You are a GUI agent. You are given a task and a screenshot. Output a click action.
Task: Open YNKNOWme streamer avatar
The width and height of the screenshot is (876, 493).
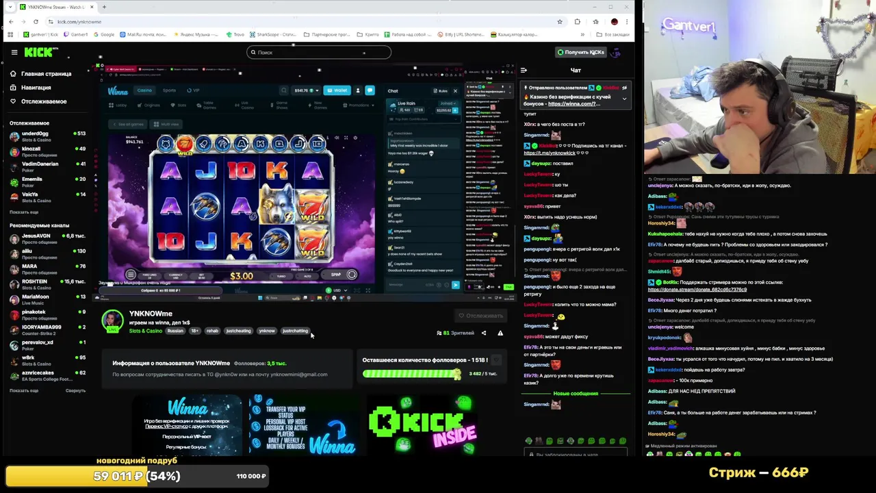tap(112, 320)
